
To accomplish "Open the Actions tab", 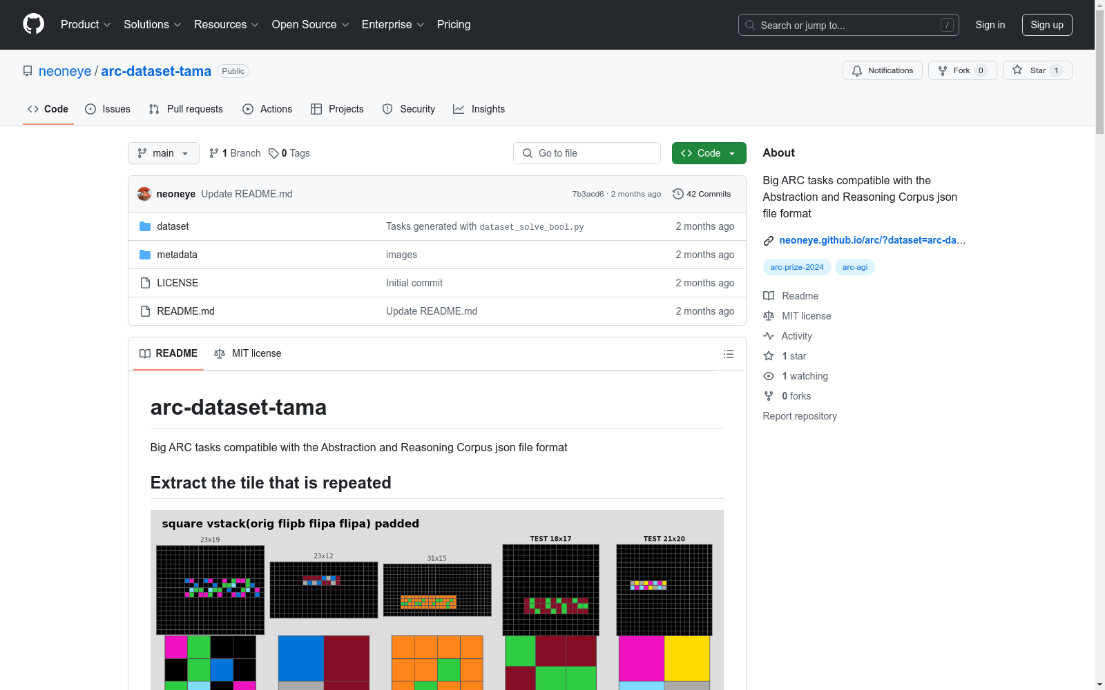I will click(267, 109).
